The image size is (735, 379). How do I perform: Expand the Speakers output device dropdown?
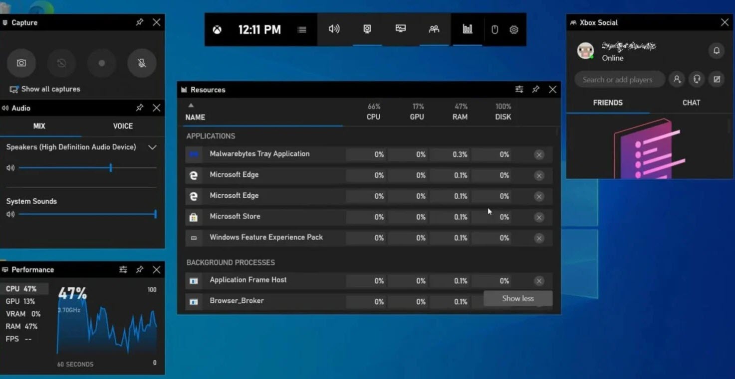tap(152, 147)
